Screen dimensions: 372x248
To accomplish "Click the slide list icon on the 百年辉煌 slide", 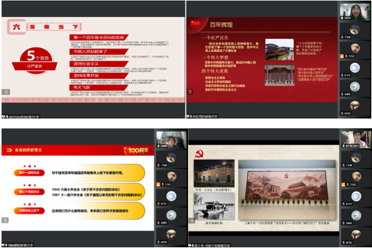I will (190, 91).
